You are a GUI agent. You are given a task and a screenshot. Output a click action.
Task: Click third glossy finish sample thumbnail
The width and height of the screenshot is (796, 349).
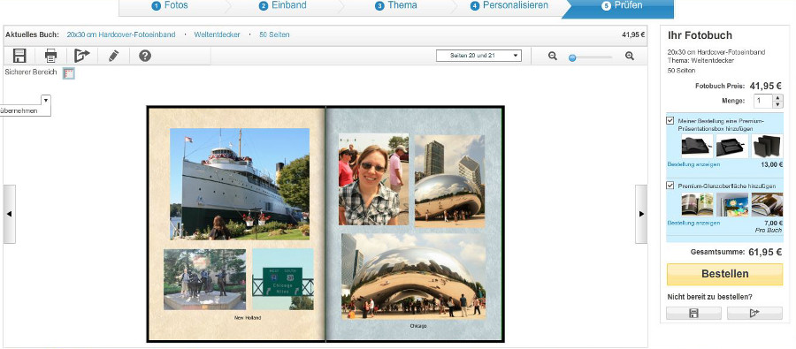767,204
